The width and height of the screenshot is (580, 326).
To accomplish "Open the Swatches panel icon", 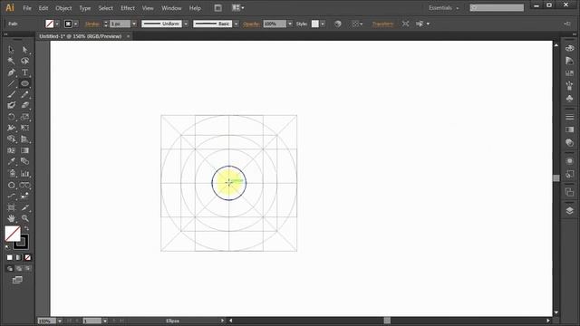I will point(570,73).
